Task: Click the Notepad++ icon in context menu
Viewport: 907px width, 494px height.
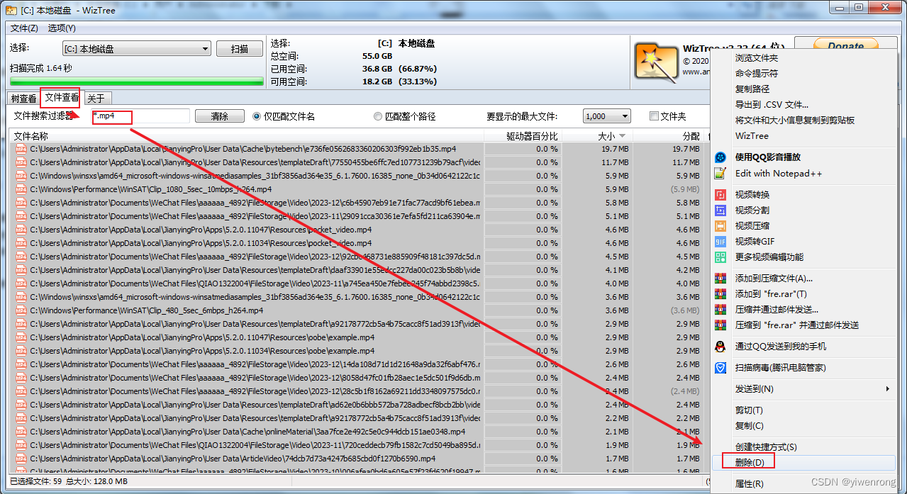Action: point(720,173)
